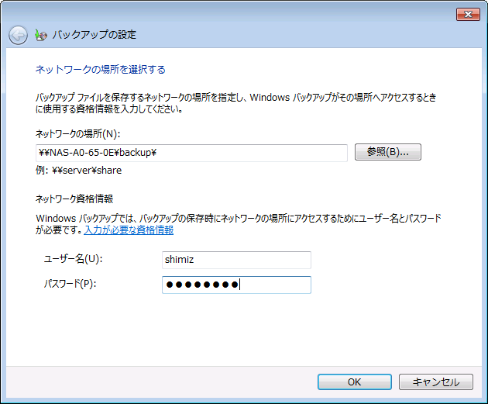The width and height of the screenshot is (488, 404).
Task: Click the backup settings icon in header
Action: coord(40,35)
